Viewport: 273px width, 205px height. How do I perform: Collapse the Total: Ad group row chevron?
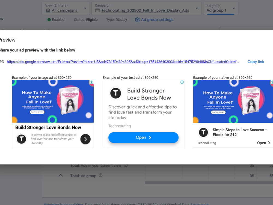click(x=60, y=175)
